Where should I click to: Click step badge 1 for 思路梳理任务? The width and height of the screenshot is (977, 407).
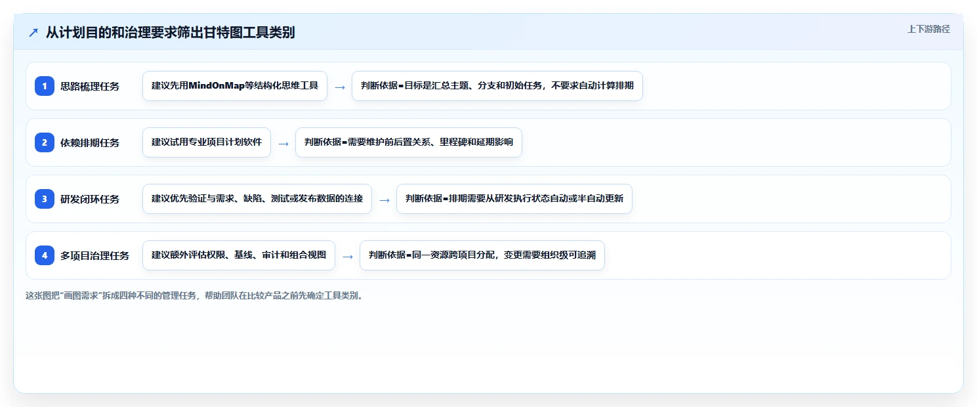(x=45, y=86)
